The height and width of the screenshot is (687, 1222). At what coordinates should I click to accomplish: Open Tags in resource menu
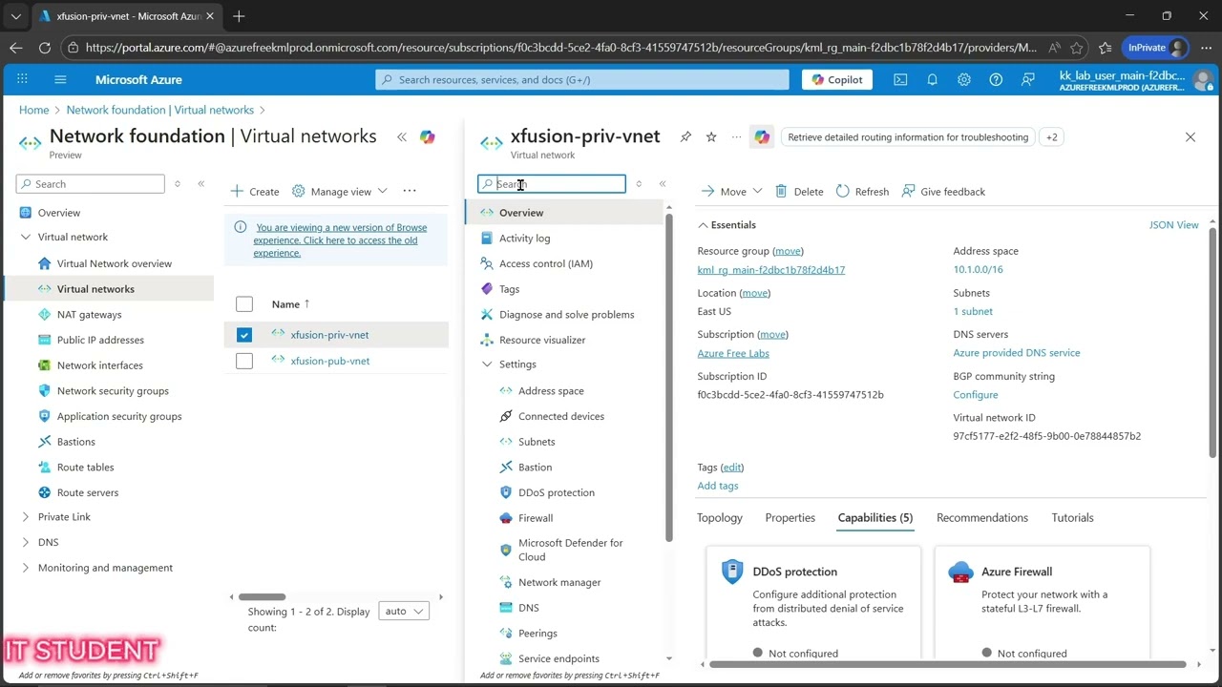click(509, 289)
